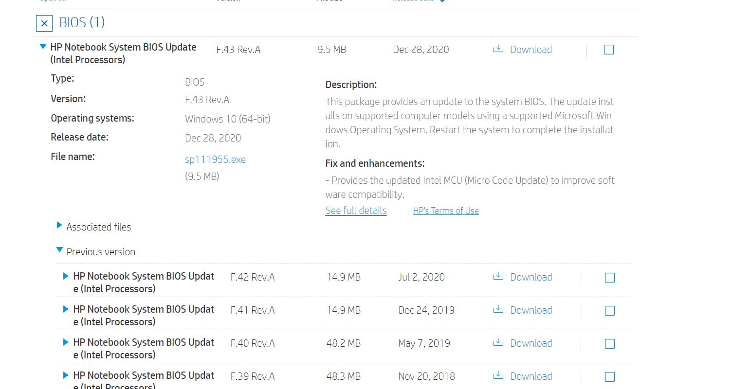750x389 pixels.
Task: Collapse Previous version list
Action: (59, 250)
